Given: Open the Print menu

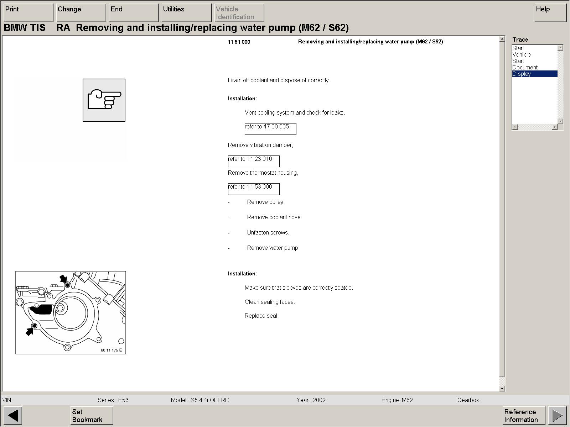Looking at the screenshot, I should [28, 12].
